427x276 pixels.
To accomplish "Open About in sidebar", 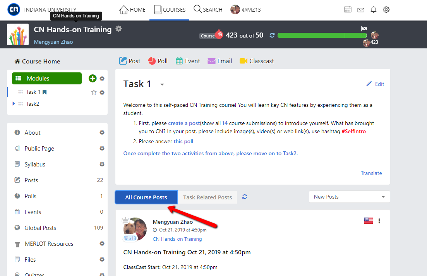I will 33,132.
